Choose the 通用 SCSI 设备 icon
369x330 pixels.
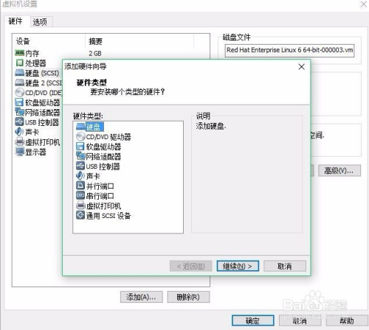80,215
